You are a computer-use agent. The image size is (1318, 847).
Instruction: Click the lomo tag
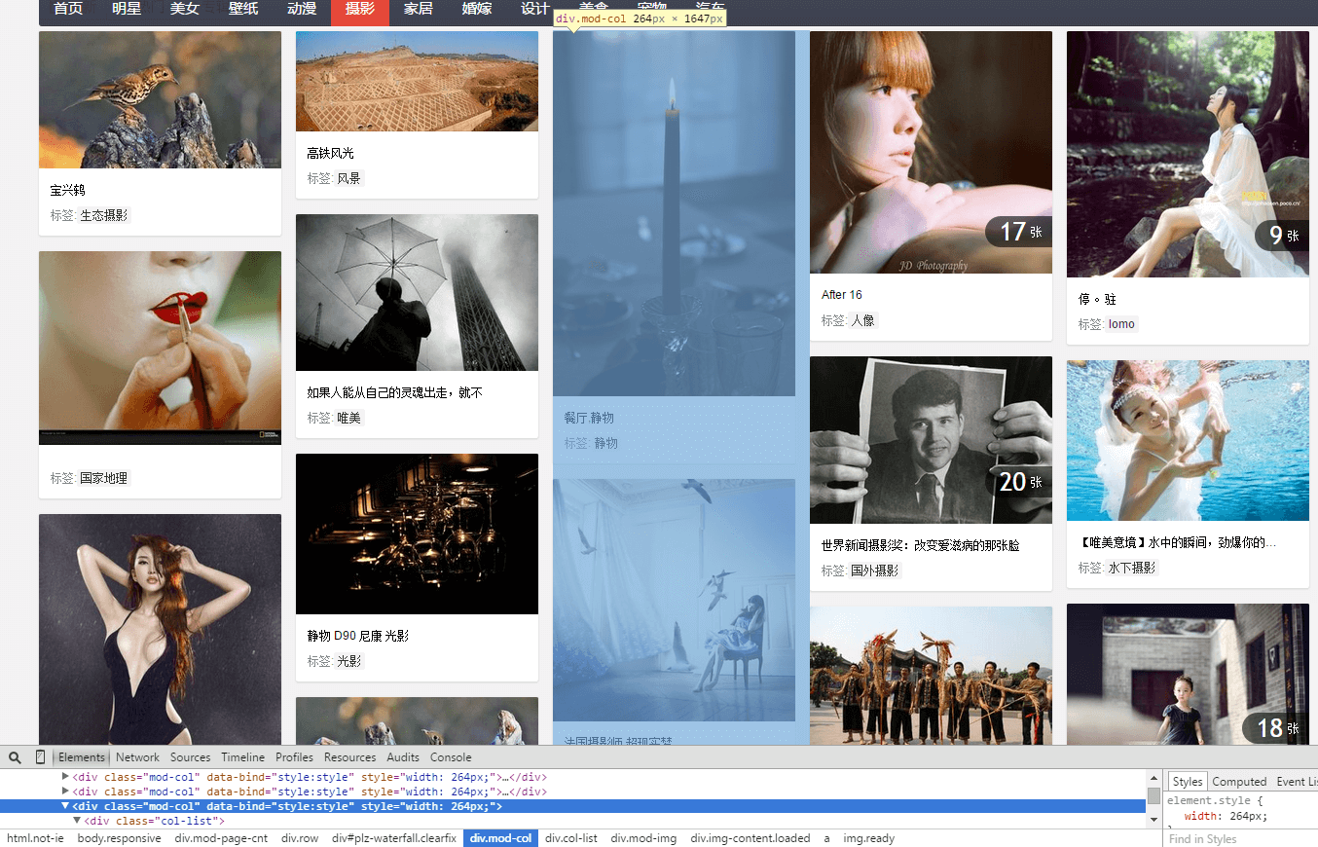pos(1121,324)
